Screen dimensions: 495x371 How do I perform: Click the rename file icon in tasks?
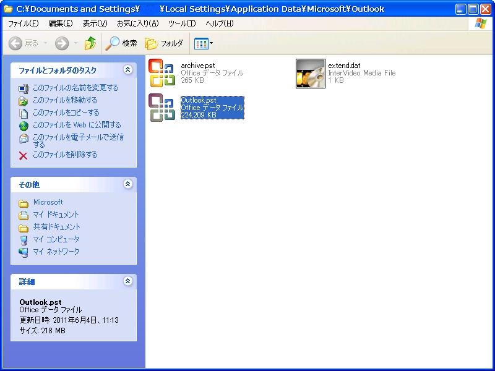pos(24,88)
